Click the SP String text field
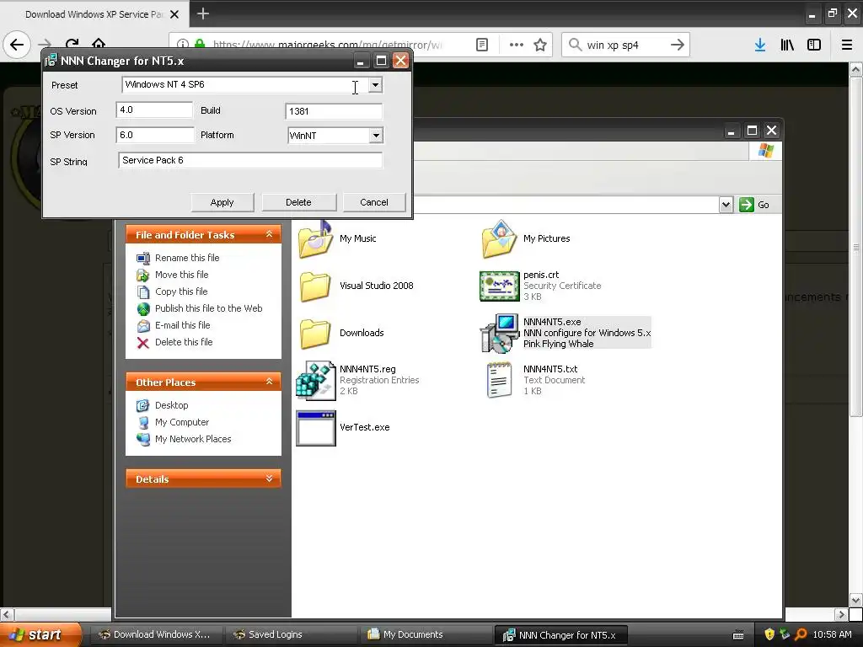863x647 pixels. 249,160
